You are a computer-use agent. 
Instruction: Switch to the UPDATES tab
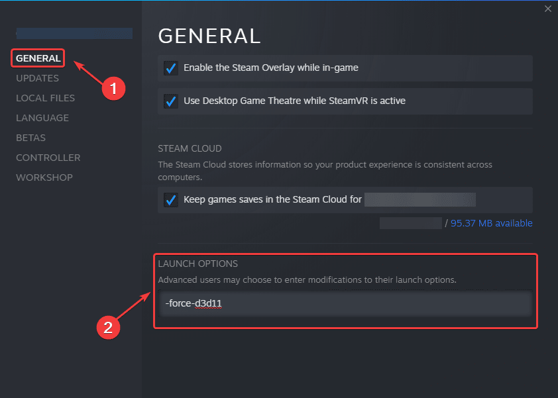37,78
